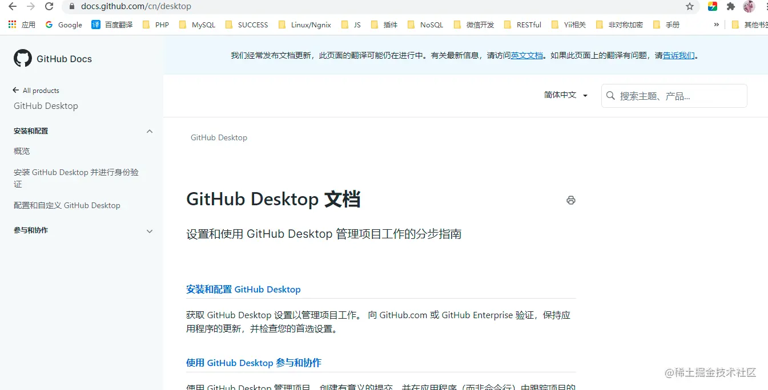The width and height of the screenshot is (768, 390).
Task: Follow the 英文文档 link in the banner
Action: coord(527,55)
